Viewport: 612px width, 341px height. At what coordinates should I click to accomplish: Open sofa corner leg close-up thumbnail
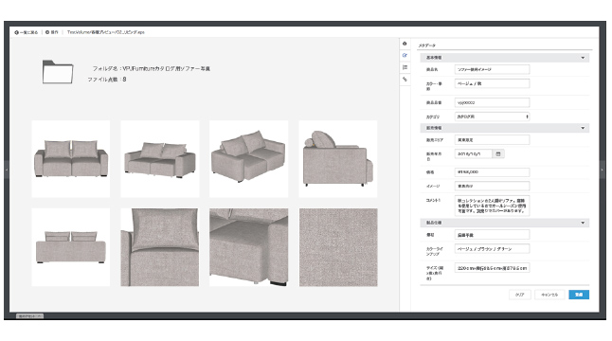coord(248,247)
